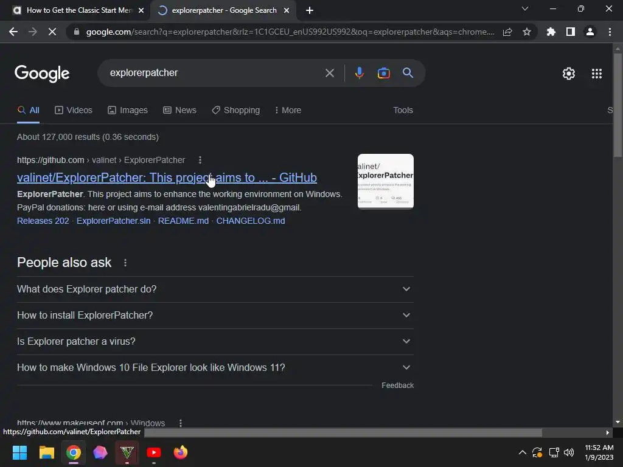Click the vertical page scrollbar thumb
623x467 pixels.
point(618,105)
